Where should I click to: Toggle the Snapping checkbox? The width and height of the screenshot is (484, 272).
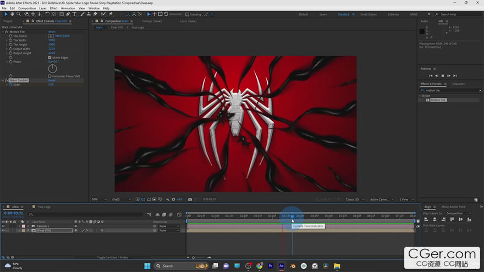(x=187, y=14)
